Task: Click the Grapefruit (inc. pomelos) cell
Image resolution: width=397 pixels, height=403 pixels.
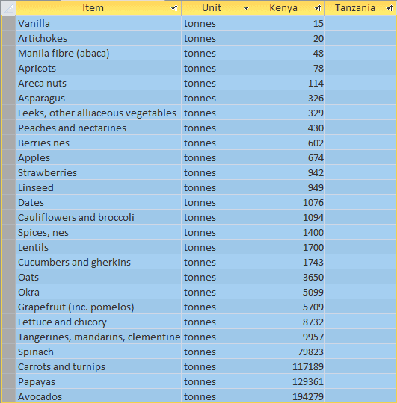Action: tap(99, 307)
